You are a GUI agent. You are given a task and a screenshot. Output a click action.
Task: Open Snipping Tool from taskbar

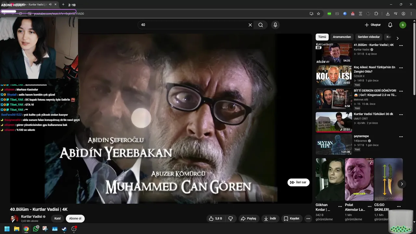tap(45, 229)
